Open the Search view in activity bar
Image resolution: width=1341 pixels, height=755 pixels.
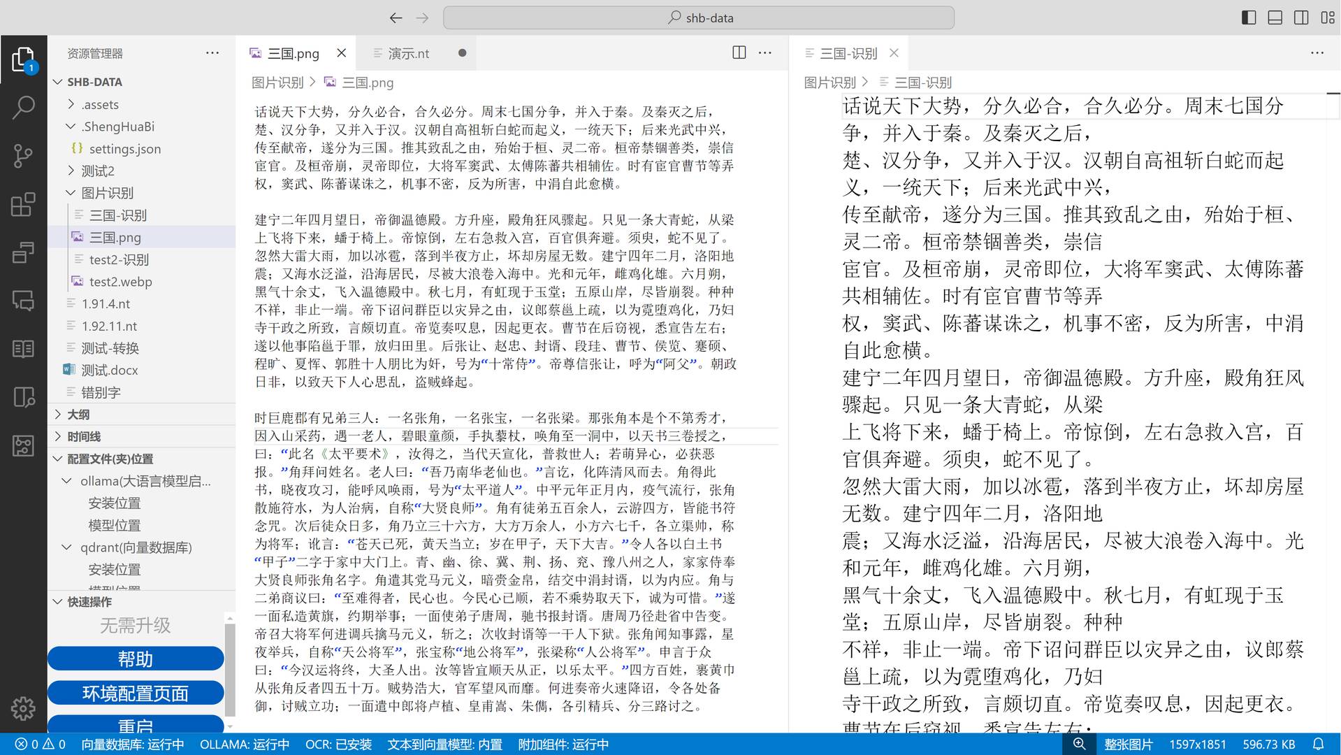point(23,107)
